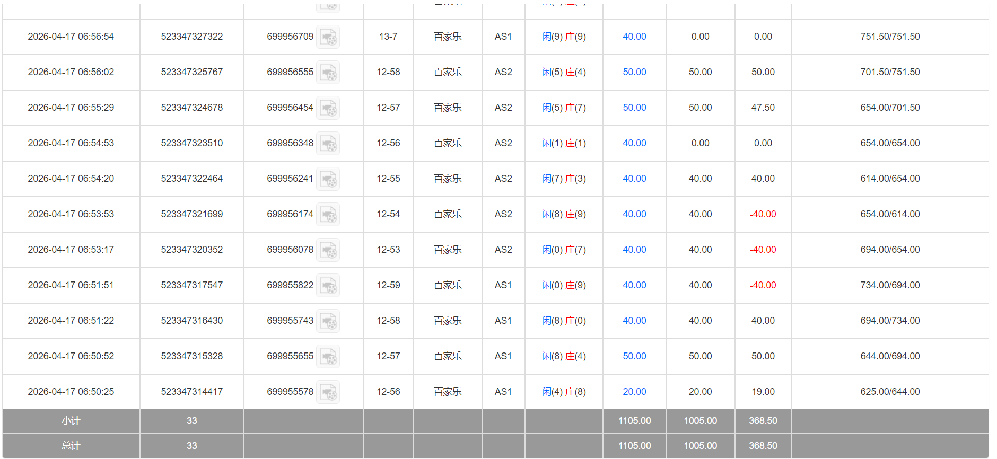Click bet amount 50.00 link at 06:50:52
The image size is (997, 459).
tap(634, 356)
